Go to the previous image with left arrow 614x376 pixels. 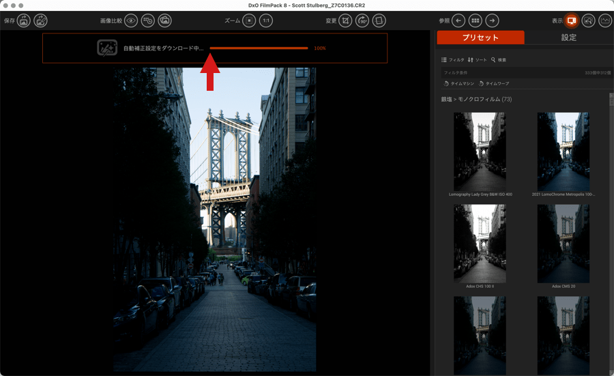pos(459,21)
